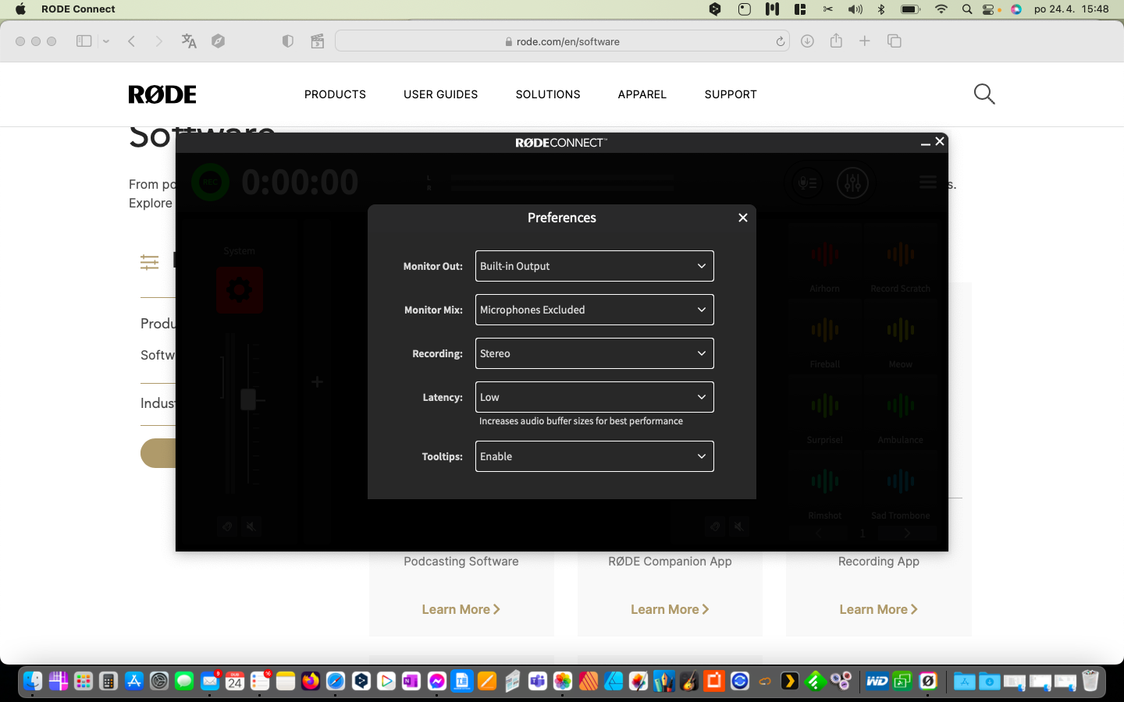Open the Monitor Out dropdown
This screenshot has width=1124, height=702.
click(594, 266)
